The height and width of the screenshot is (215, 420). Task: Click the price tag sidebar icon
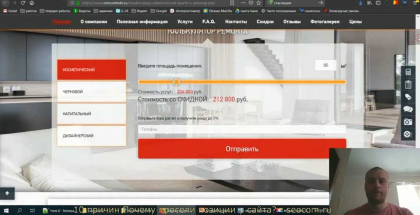tap(407, 97)
